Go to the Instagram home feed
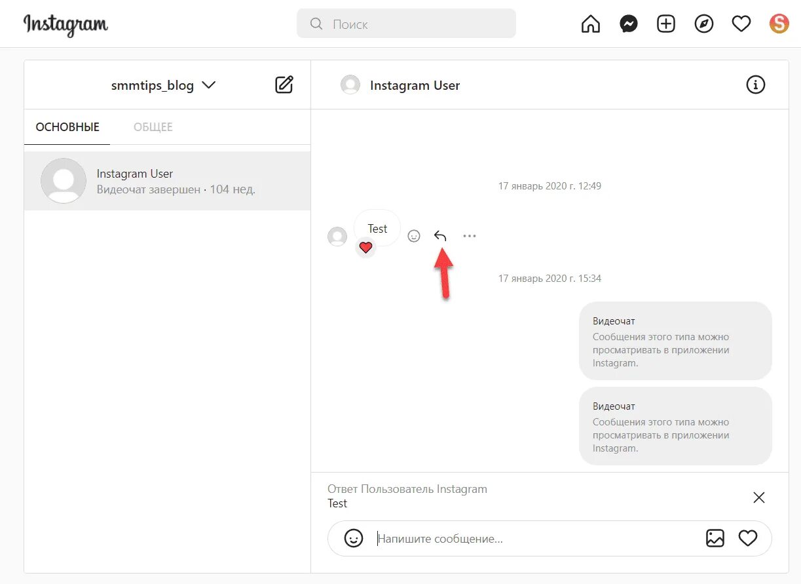Viewport: 801px width, 584px height. tap(590, 25)
